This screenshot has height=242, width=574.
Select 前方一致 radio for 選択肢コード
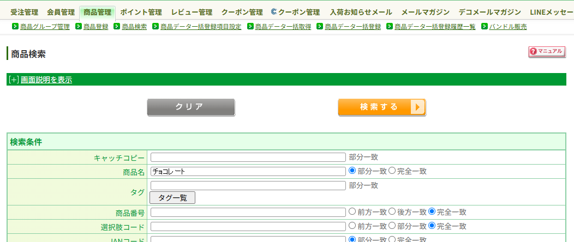click(352, 226)
